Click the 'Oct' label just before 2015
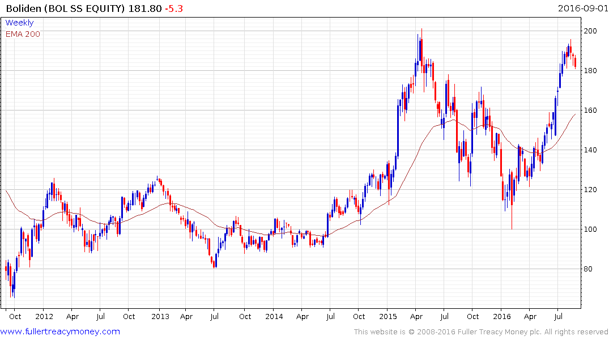Screen dimensions: 609x340 [x=359, y=316]
